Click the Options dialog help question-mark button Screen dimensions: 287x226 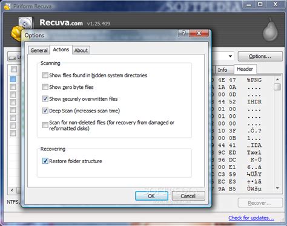(x=183, y=33)
